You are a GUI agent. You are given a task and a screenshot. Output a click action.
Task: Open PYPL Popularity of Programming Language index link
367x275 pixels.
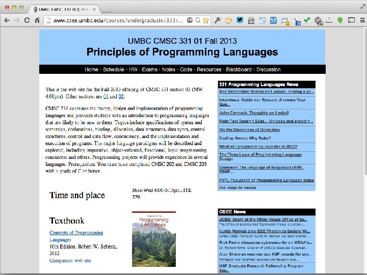point(267,180)
